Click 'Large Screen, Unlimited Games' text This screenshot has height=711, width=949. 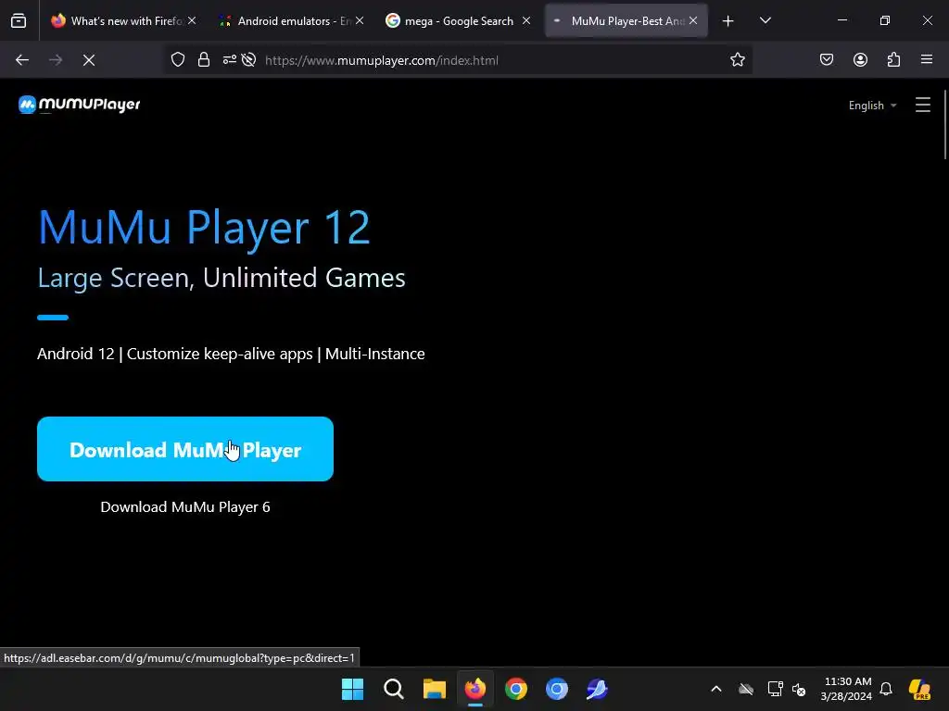(221, 278)
